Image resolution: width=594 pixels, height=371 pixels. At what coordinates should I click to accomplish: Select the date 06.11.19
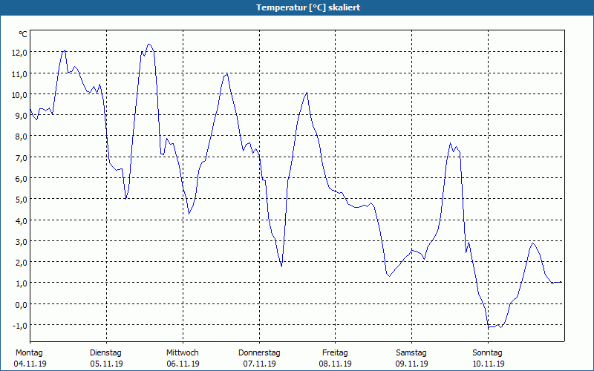click(x=183, y=364)
